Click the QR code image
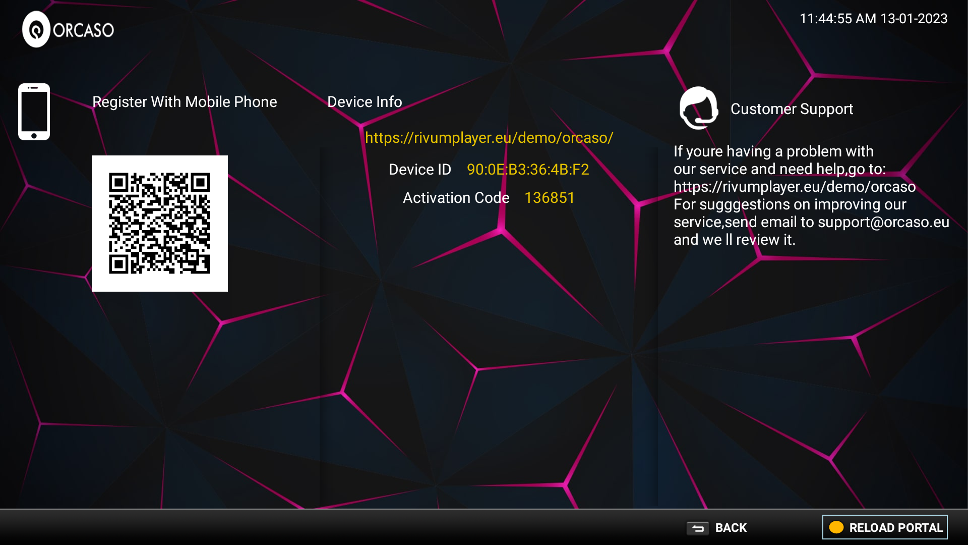This screenshot has height=545, width=968. 159,224
